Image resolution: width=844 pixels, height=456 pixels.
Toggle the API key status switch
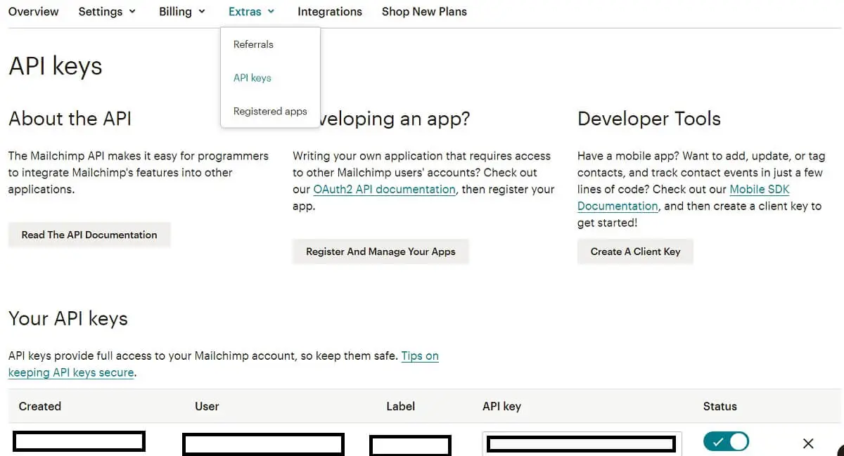(x=726, y=441)
